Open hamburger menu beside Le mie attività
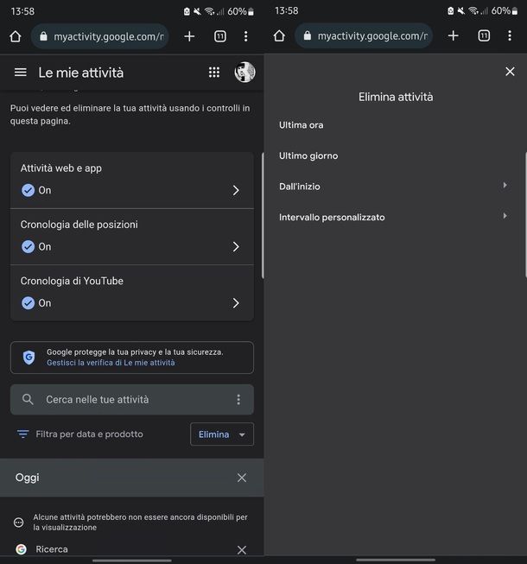This screenshot has width=527, height=564. tap(21, 73)
